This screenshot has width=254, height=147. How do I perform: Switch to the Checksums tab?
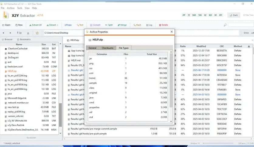click(108, 48)
